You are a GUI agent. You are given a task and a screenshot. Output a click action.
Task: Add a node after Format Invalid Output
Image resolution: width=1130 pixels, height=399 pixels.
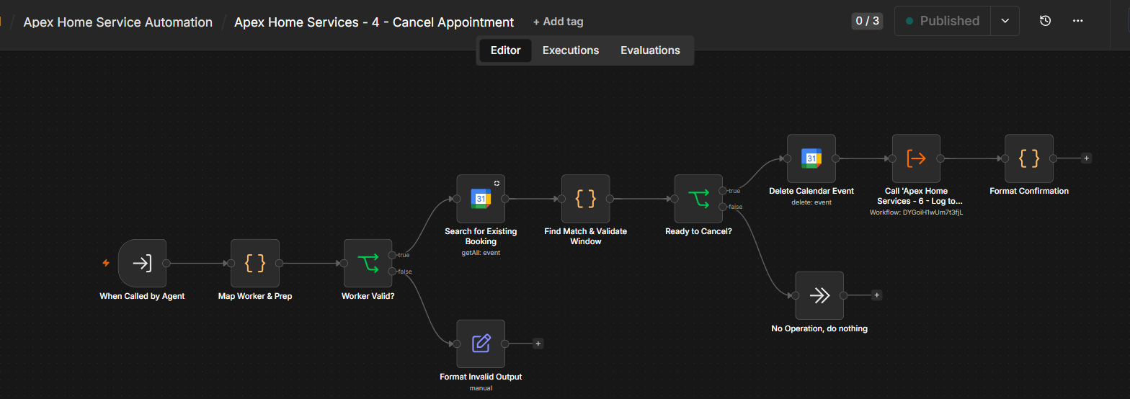tap(538, 344)
